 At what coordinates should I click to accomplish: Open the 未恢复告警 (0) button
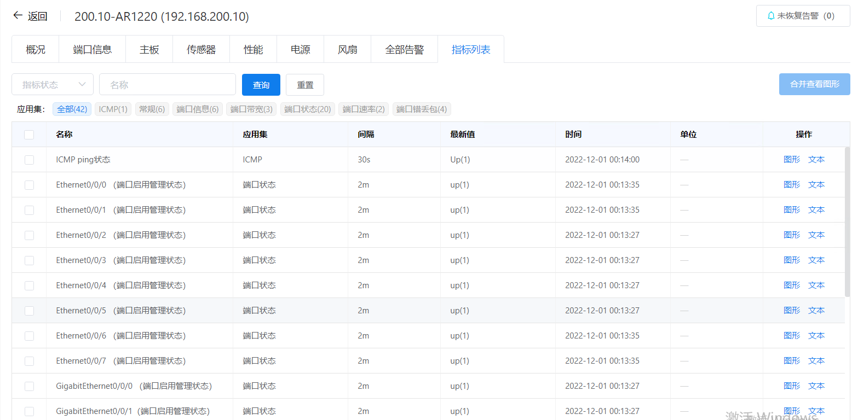click(803, 16)
